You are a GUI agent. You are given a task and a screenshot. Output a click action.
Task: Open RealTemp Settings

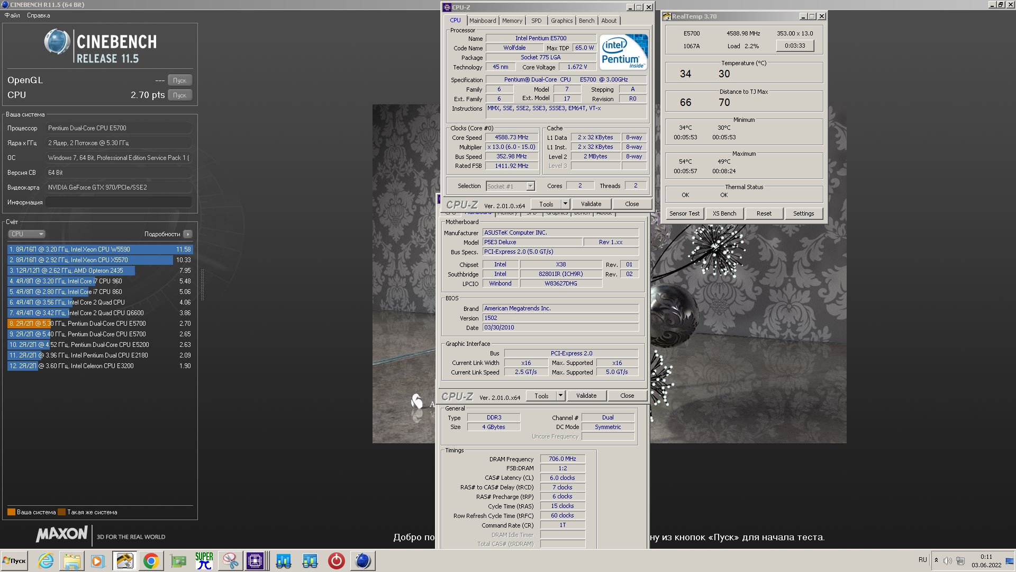803,213
